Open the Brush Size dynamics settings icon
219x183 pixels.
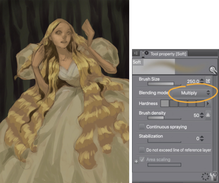[208, 81]
